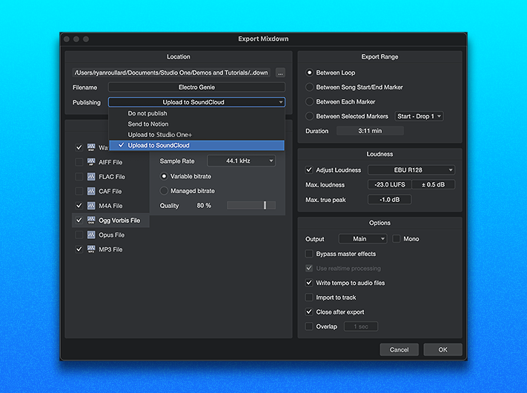Click the Filename field Electro Genie
527x393 pixels.
click(196, 87)
